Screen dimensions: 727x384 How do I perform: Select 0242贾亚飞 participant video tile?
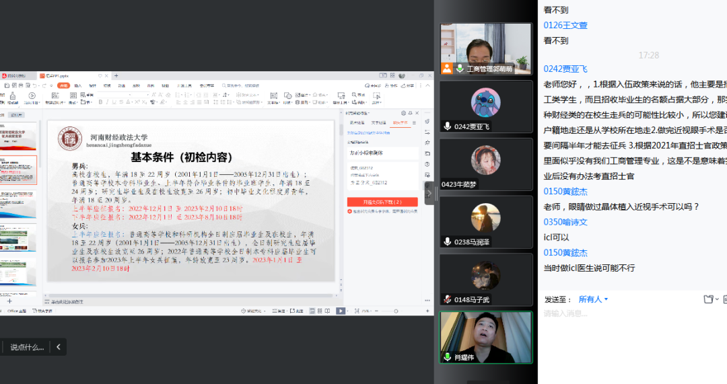(485, 106)
